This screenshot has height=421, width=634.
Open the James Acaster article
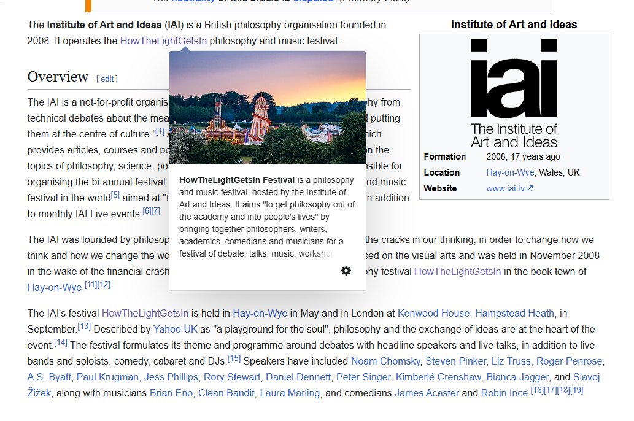click(427, 393)
